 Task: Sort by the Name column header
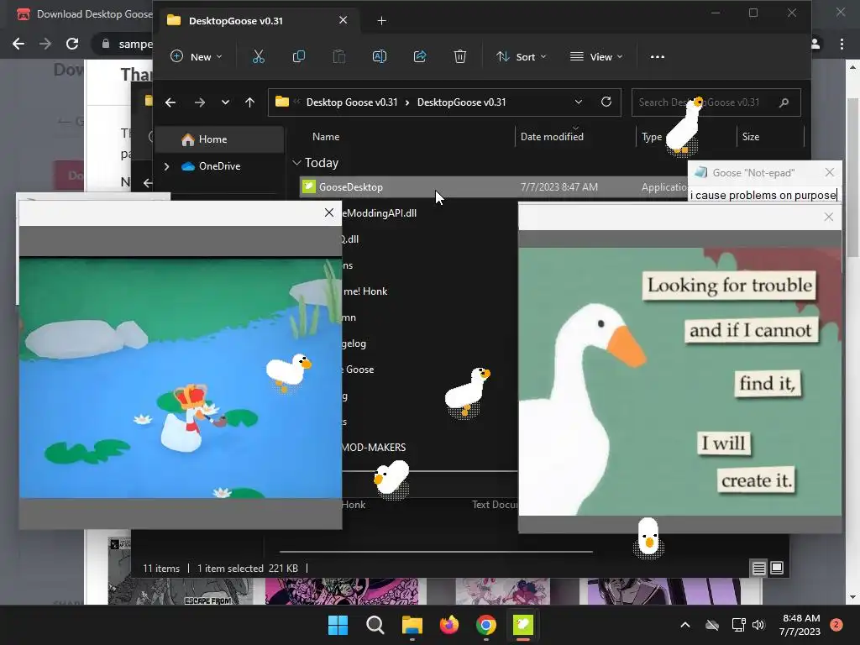[326, 137]
